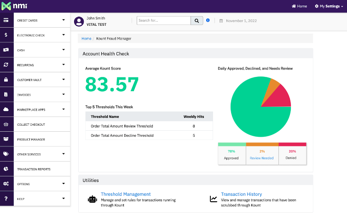This screenshot has width=347, height=222.
Task: Click the John Smith user avatar
Action: [x=79, y=22]
